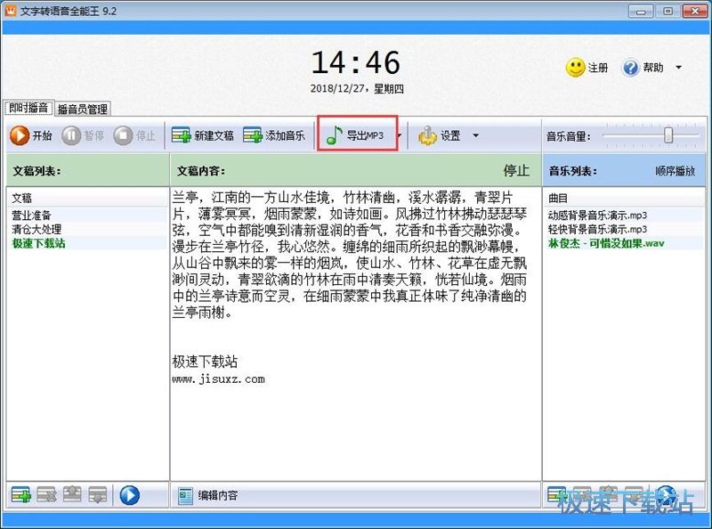Select 林俊杰 - 可惜没如果.wav track
The height and width of the screenshot is (529, 712).
click(624, 243)
